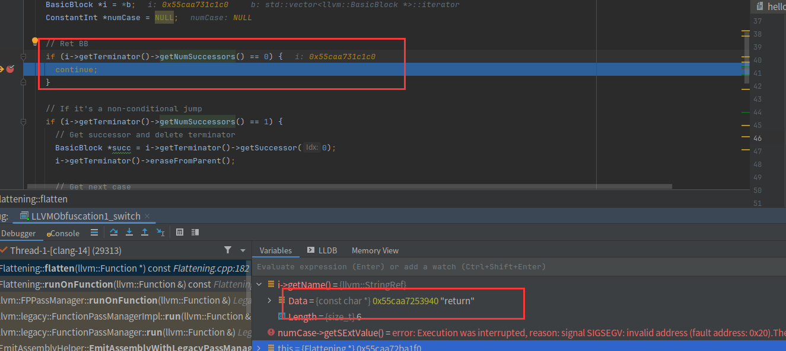
Task: Select the EmitAssemblyWithLegacyPassManager stack frame
Action: [126, 347]
